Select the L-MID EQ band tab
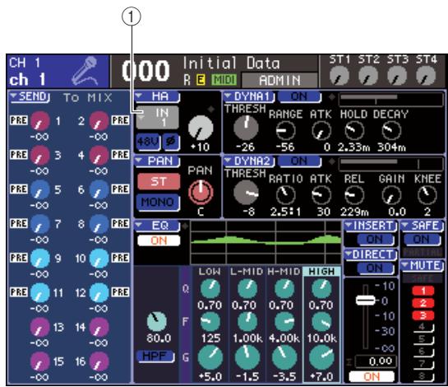The width and height of the screenshot is (448, 387). coord(247,272)
